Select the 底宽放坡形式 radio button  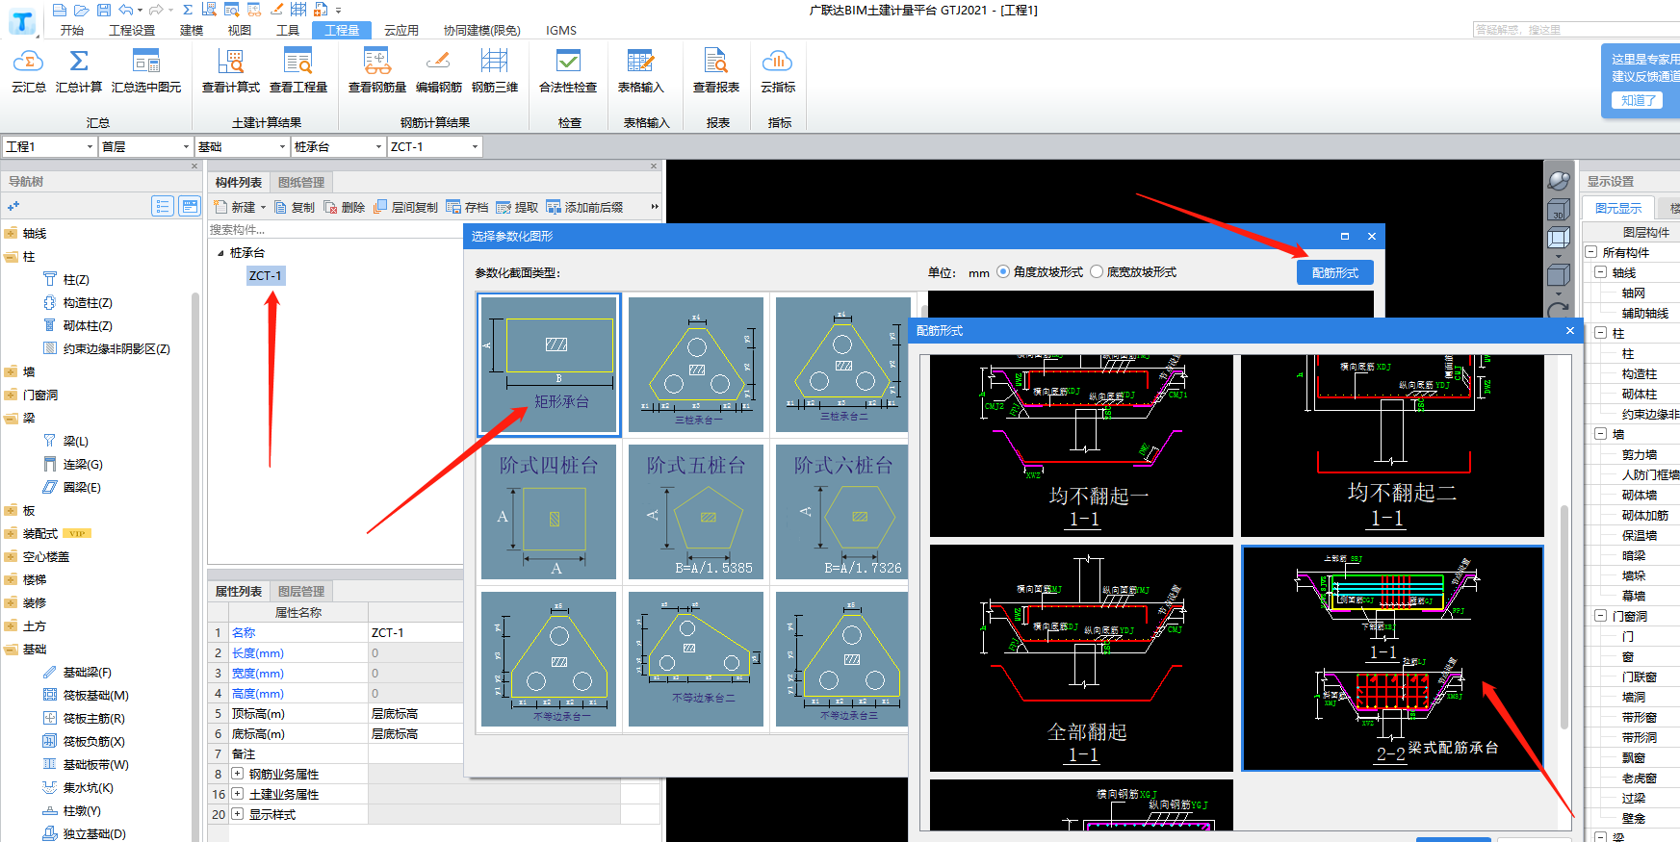[1097, 272]
